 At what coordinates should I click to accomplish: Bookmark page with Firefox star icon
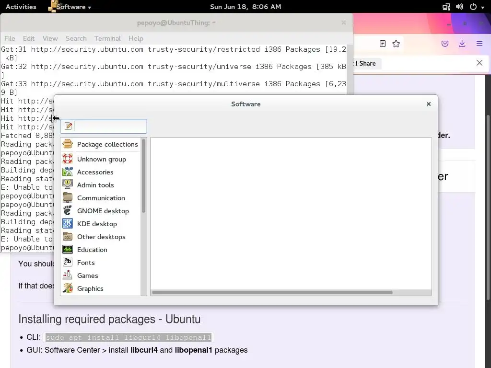(x=396, y=44)
